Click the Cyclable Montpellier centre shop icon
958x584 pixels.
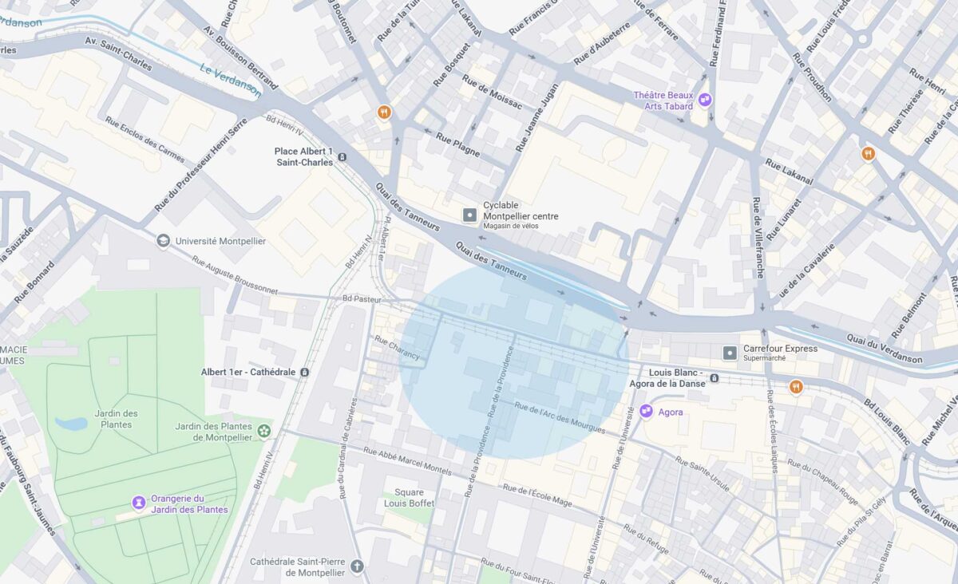(469, 215)
